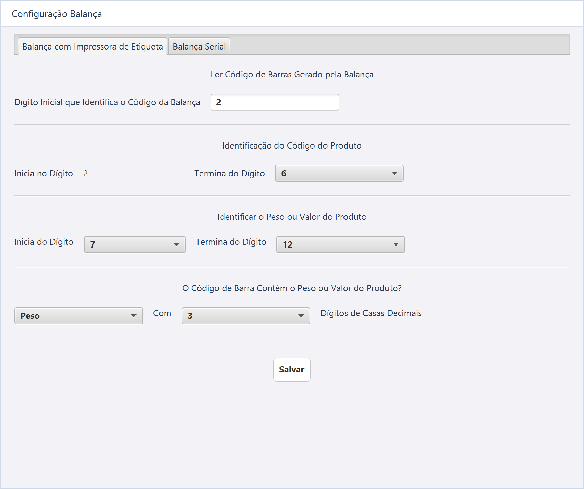Click the 'Ler Código de Barras Gerado pela Balança' heading
This screenshot has height=489, width=584.
pos(292,74)
